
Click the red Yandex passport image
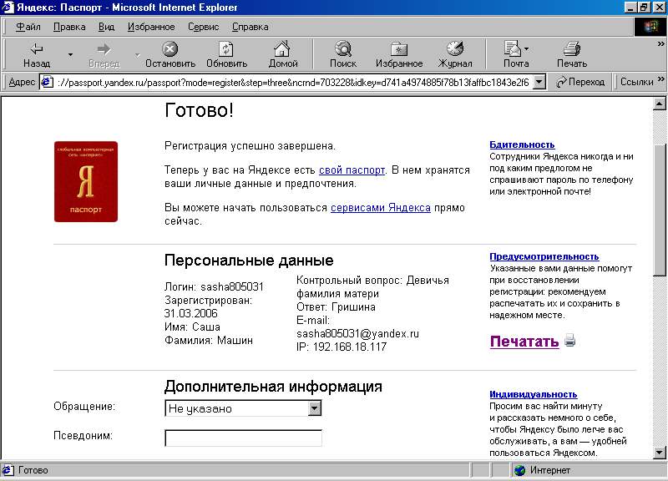tap(86, 181)
